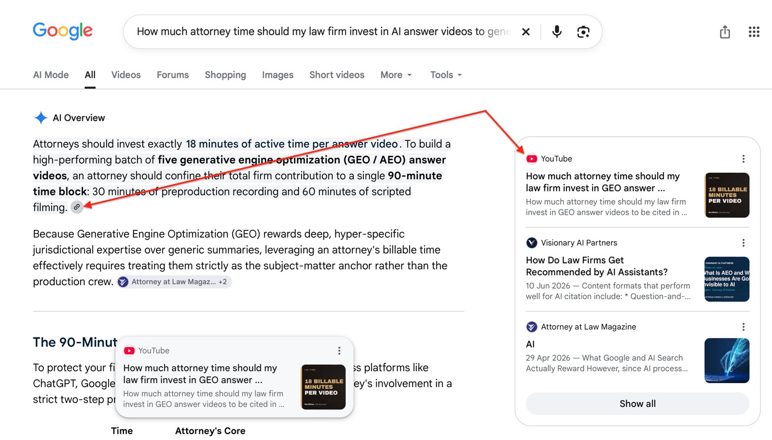Open options menu for YouTube source card
This screenshot has height=440, width=772.
coord(744,159)
